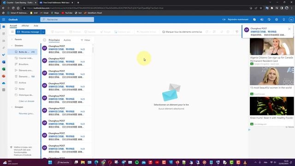The width and height of the screenshot is (295, 166).
Task: Open the More apps icon in left rail
Action: point(4,90)
